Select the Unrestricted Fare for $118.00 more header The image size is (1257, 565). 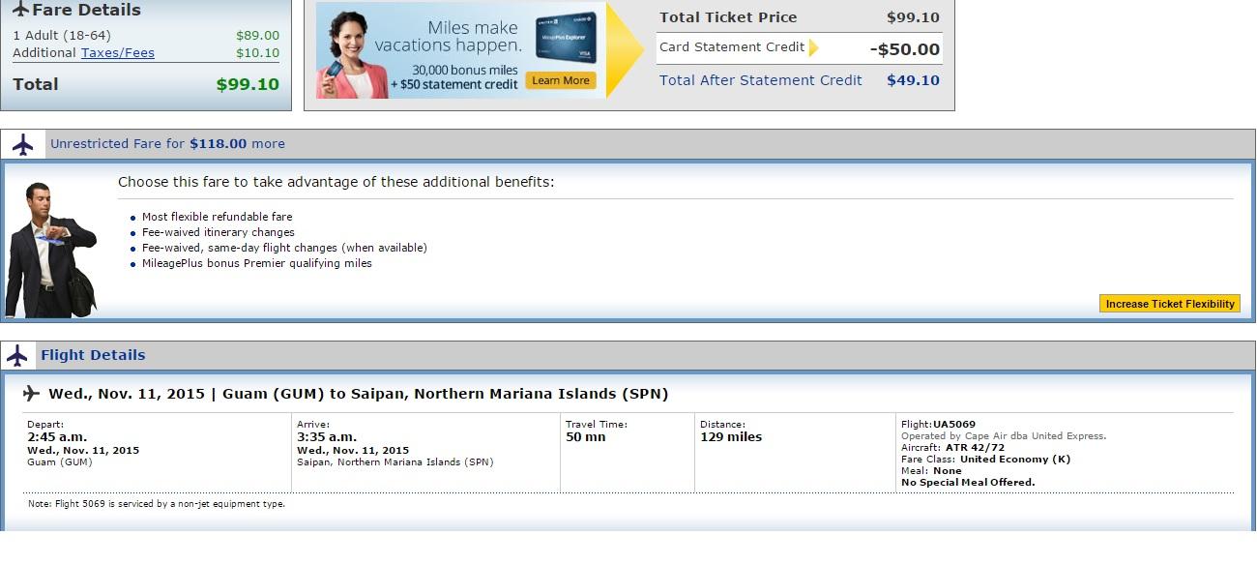[167, 143]
